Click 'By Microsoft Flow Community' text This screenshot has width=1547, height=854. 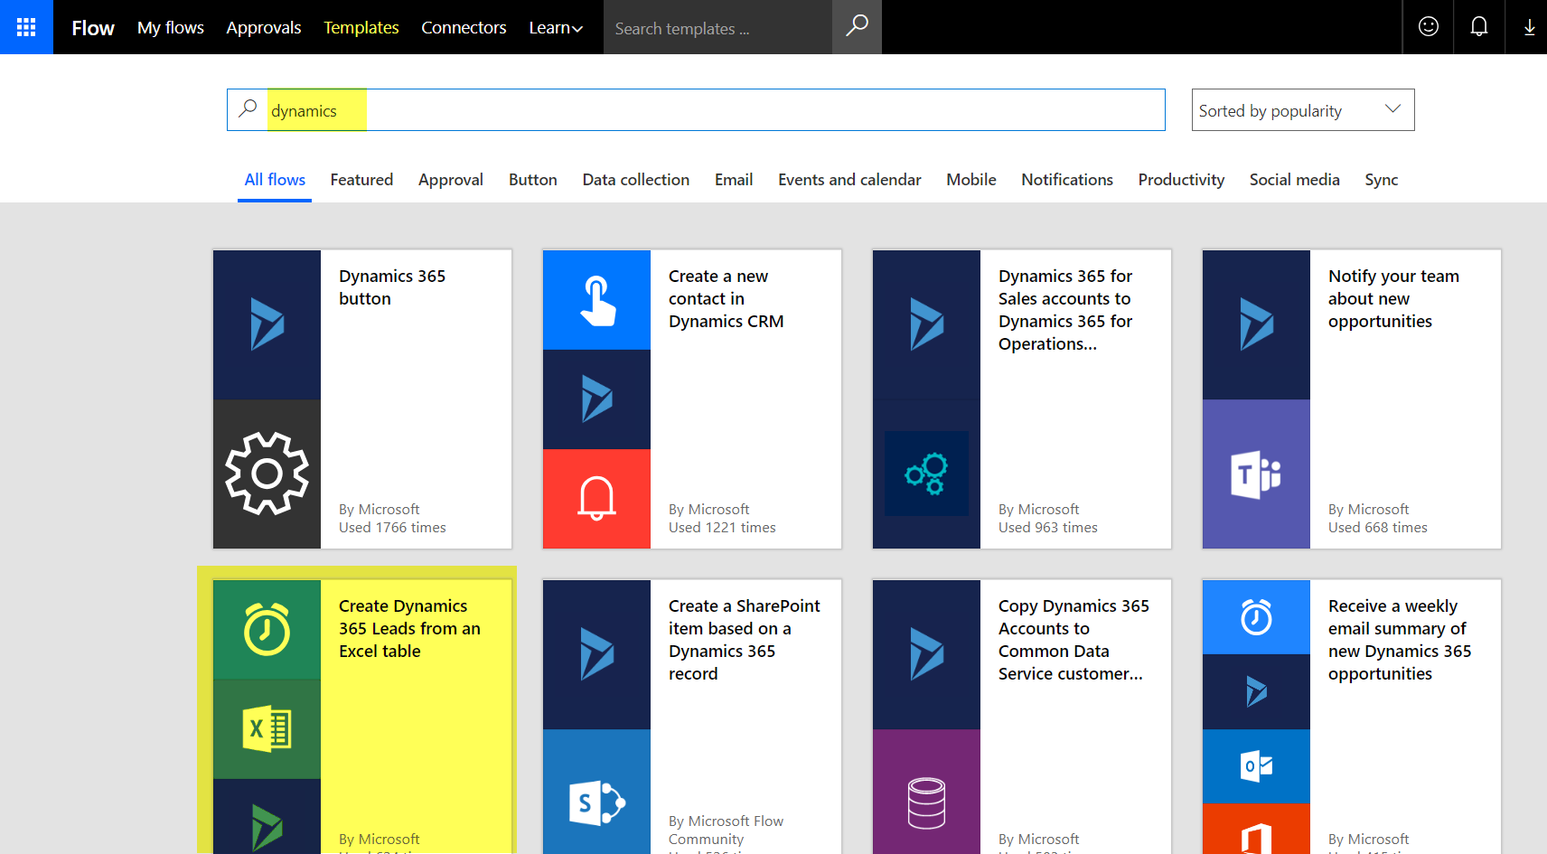pos(726,830)
